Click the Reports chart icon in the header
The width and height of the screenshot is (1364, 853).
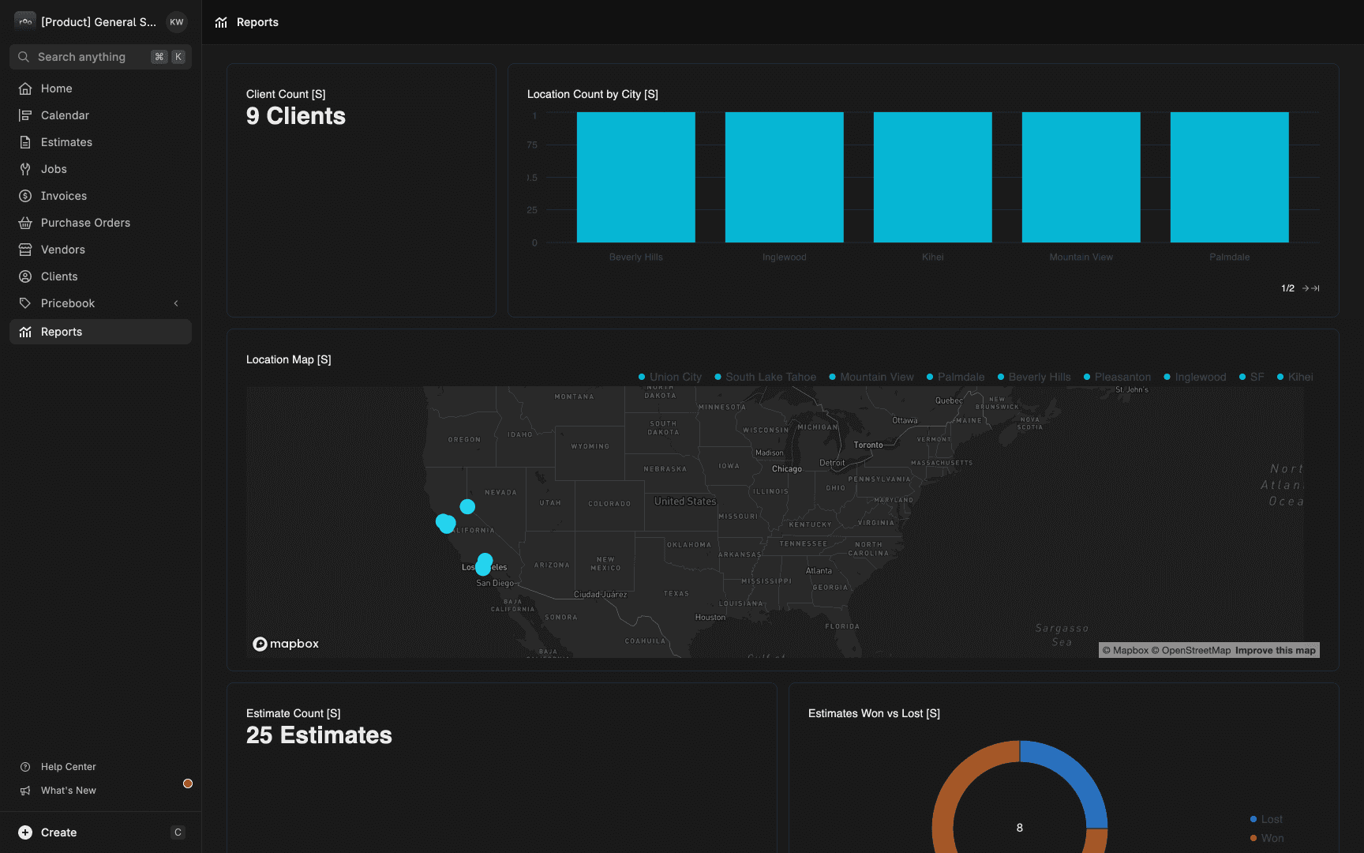click(x=221, y=22)
